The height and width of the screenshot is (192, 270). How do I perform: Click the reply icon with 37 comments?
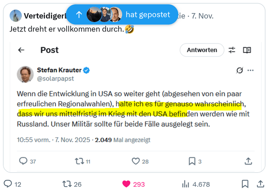(24, 161)
